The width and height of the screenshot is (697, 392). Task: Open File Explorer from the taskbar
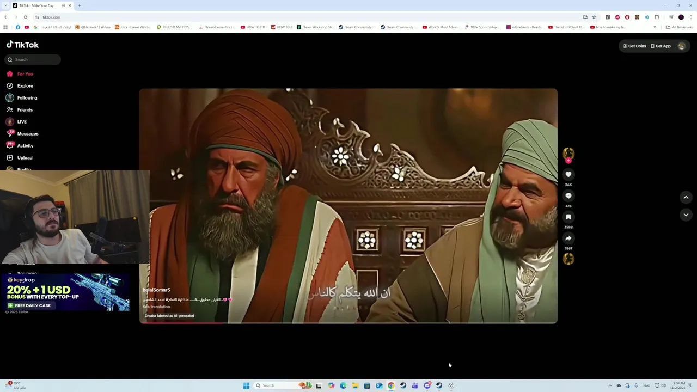coord(355,385)
